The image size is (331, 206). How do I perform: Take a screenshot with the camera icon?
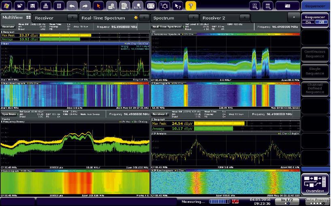(287, 6)
